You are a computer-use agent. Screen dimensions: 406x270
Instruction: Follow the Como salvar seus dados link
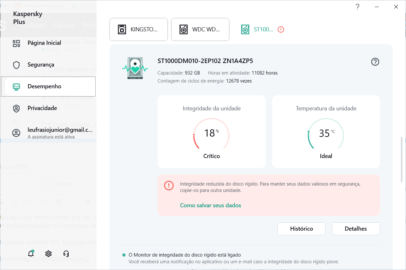click(x=211, y=205)
